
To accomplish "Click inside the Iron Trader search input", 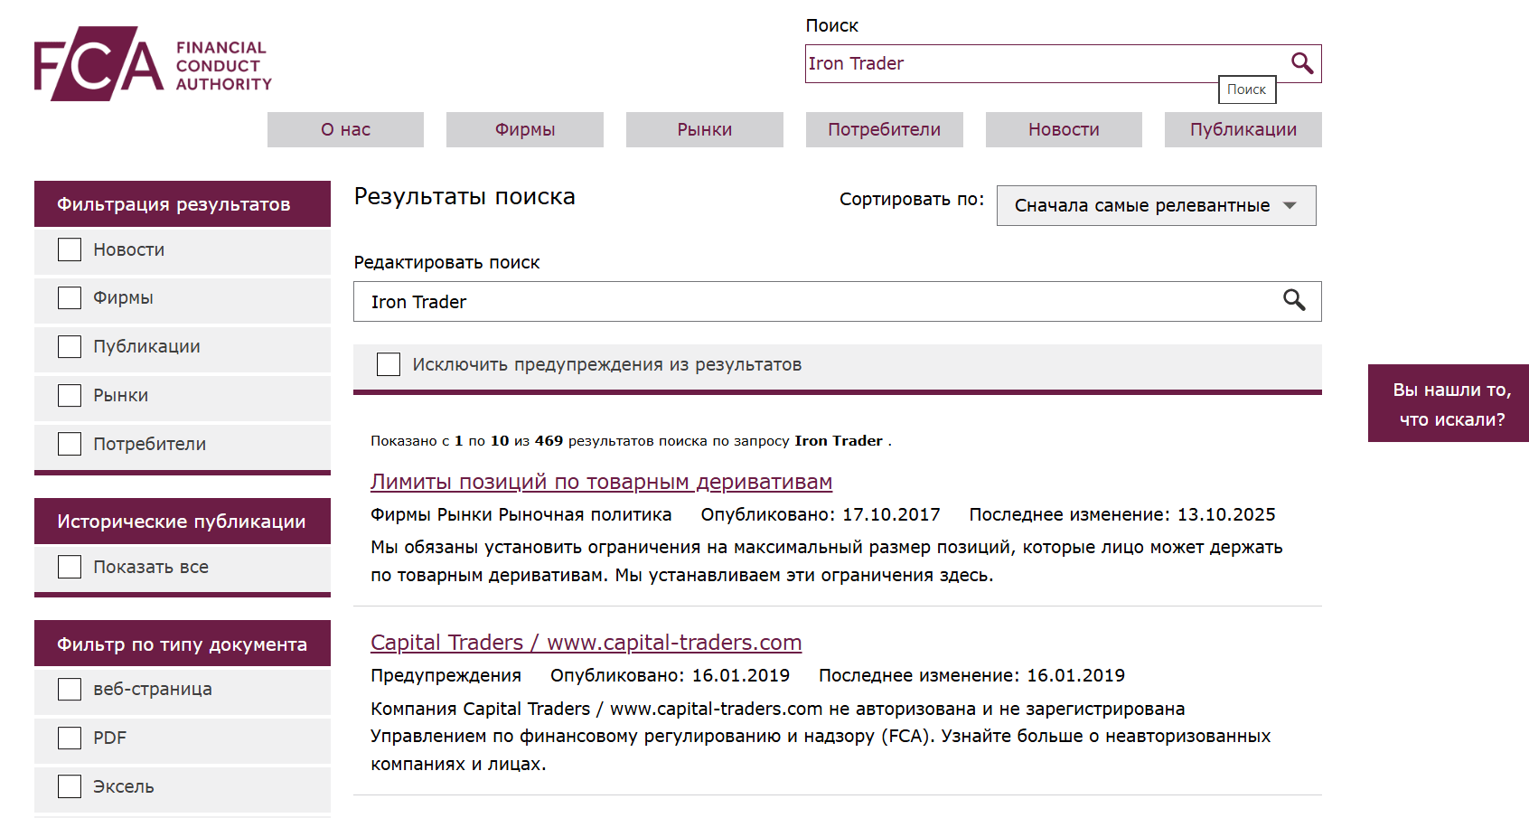I will pyautogui.click(x=994, y=63).
